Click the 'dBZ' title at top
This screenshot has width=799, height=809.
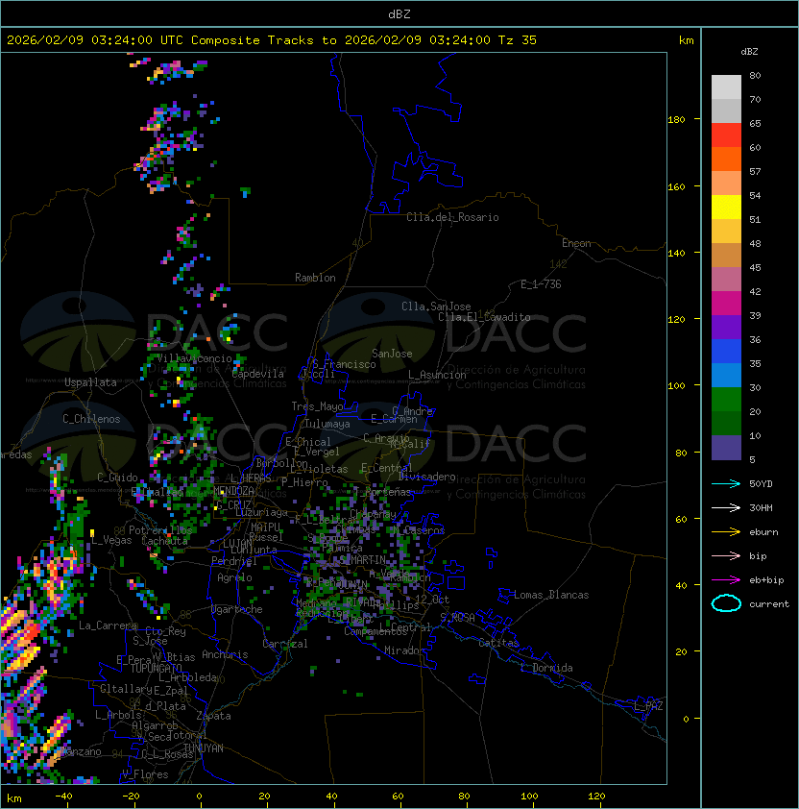(x=399, y=13)
